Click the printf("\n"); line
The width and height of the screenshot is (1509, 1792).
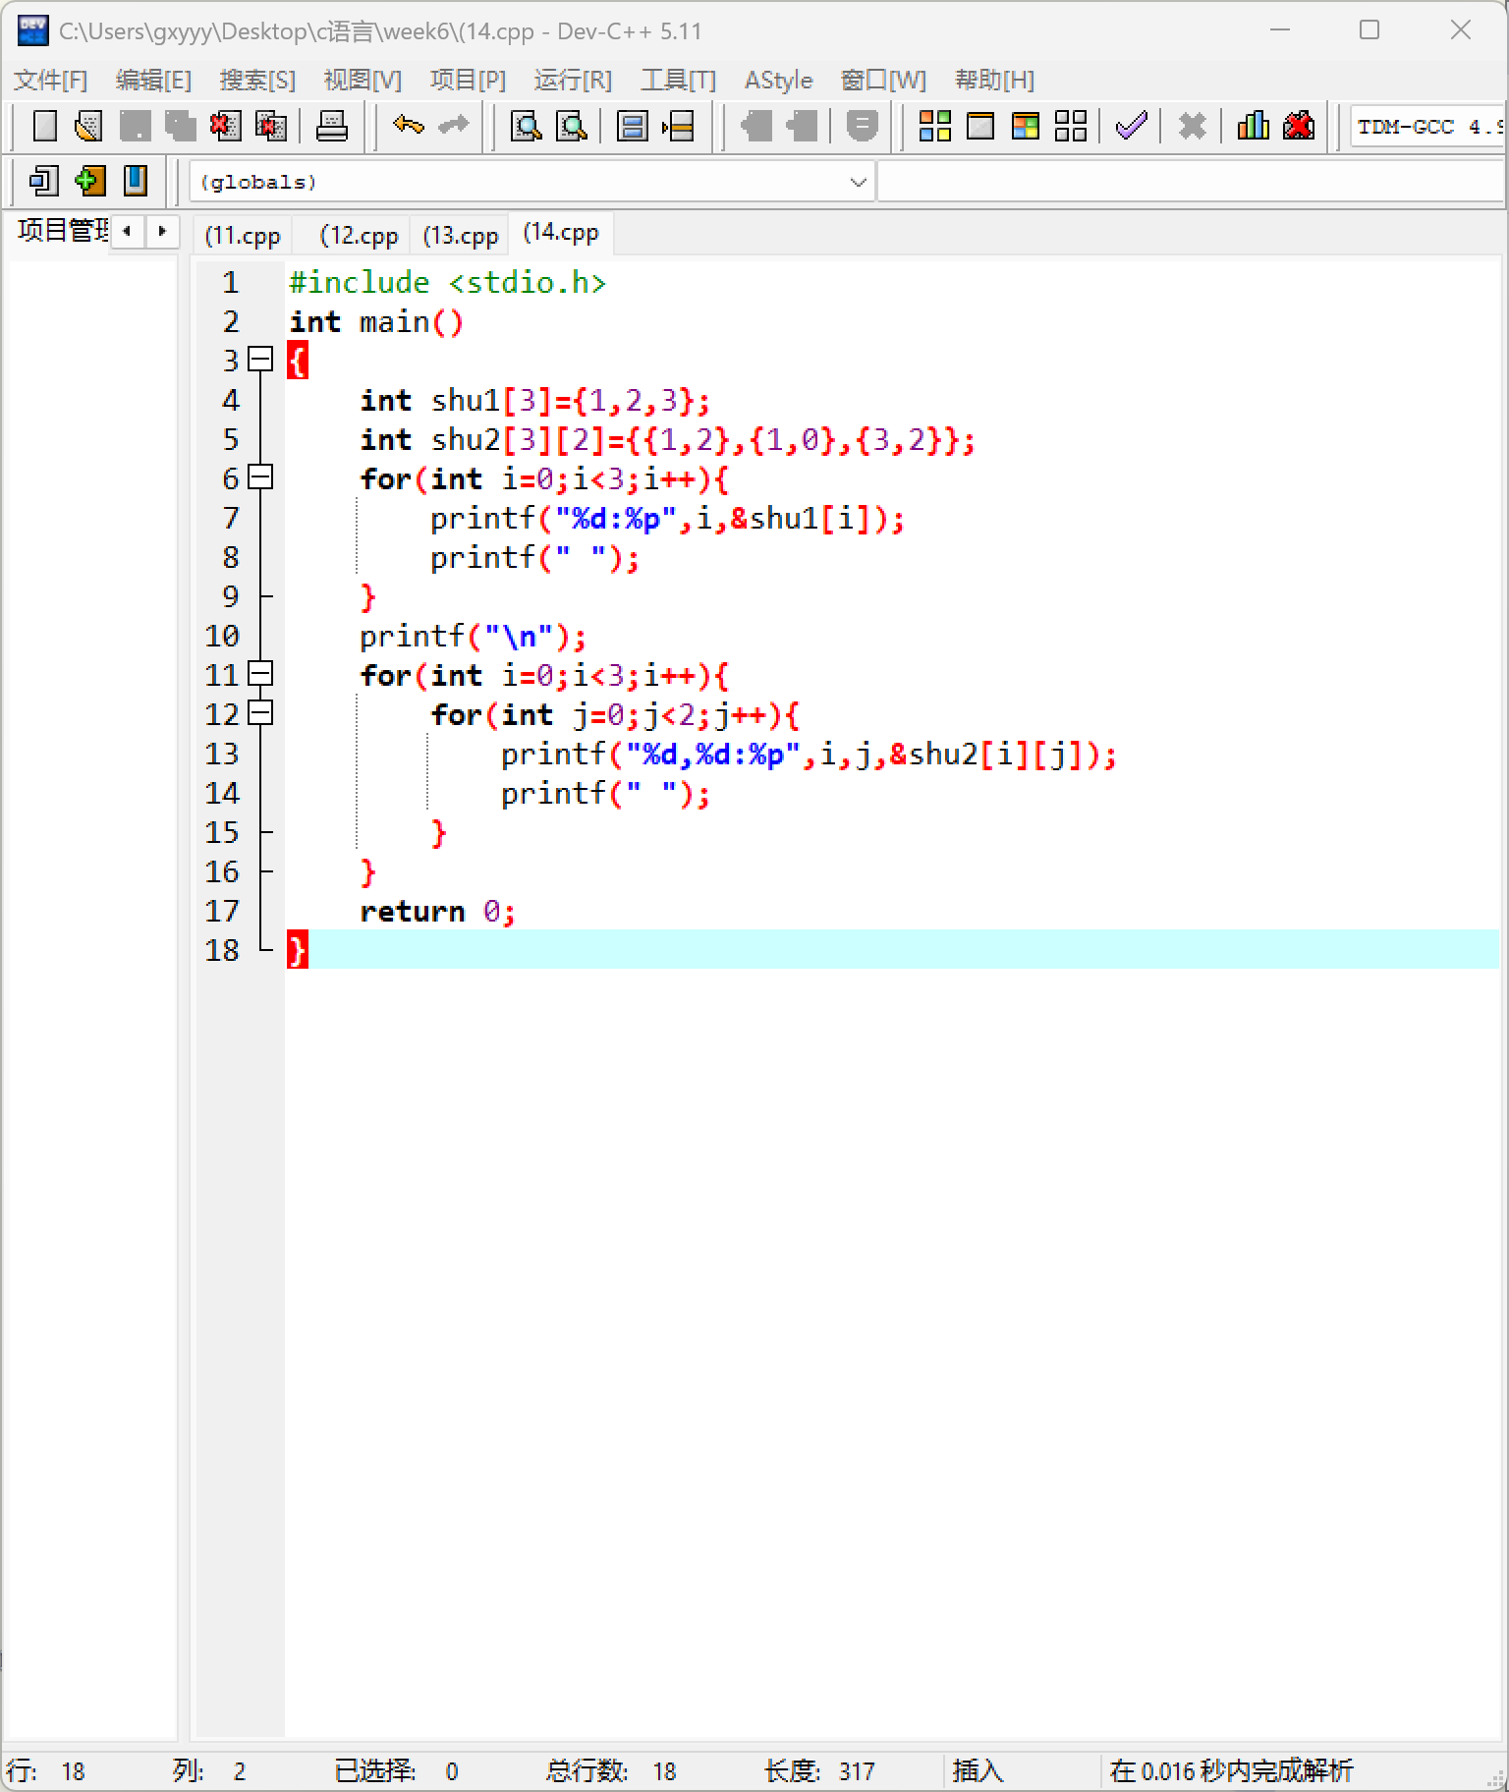click(x=473, y=636)
